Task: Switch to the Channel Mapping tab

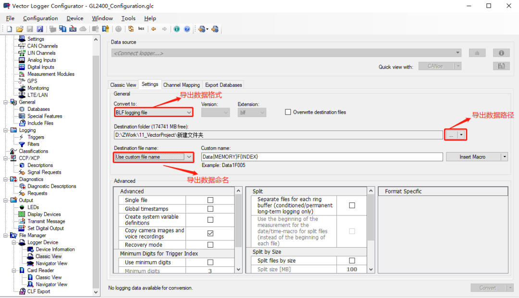Action: click(182, 85)
